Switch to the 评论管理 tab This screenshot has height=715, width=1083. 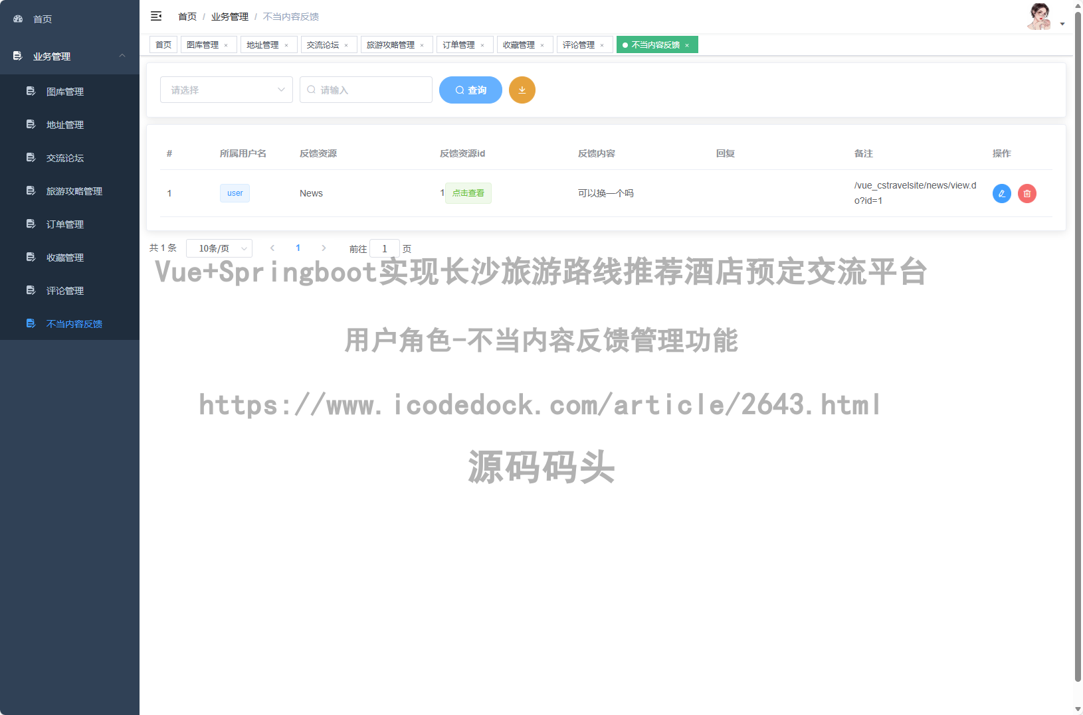579,44
